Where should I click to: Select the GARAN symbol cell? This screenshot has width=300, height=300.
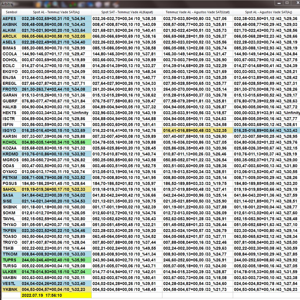(x=11, y=95)
